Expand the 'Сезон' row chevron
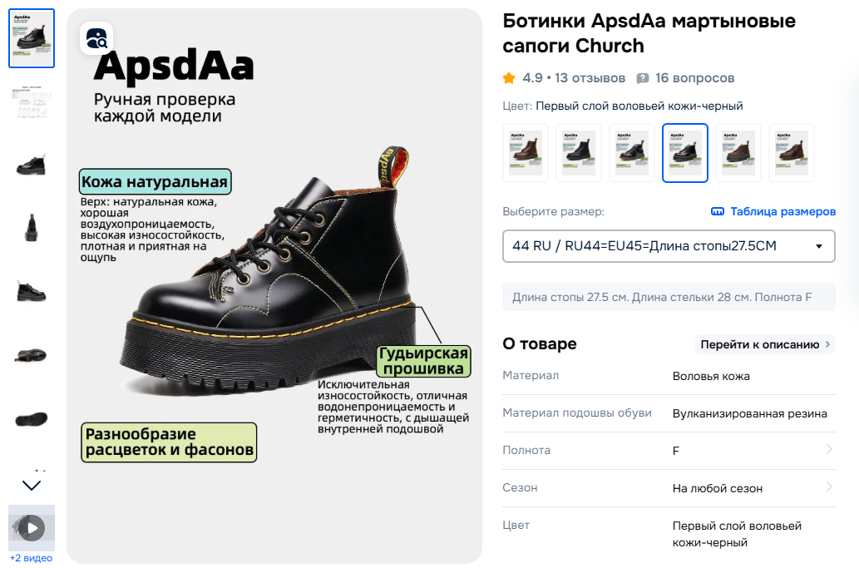 [829, 487]
